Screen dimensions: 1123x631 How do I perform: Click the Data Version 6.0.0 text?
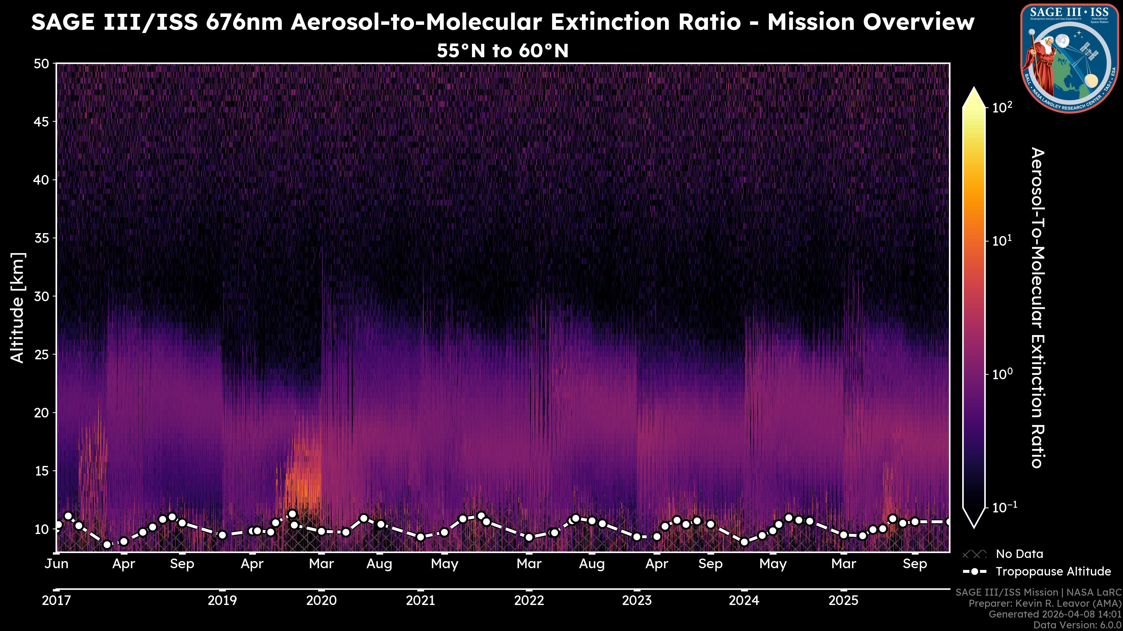1078,625
